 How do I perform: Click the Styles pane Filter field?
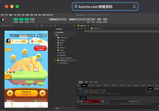click(x=153, y=92)
